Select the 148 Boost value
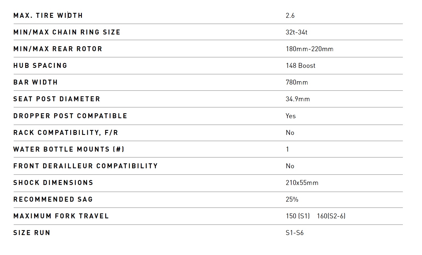Image resolution: width=422 pixels, height=255 pixels. coord(300,66)
